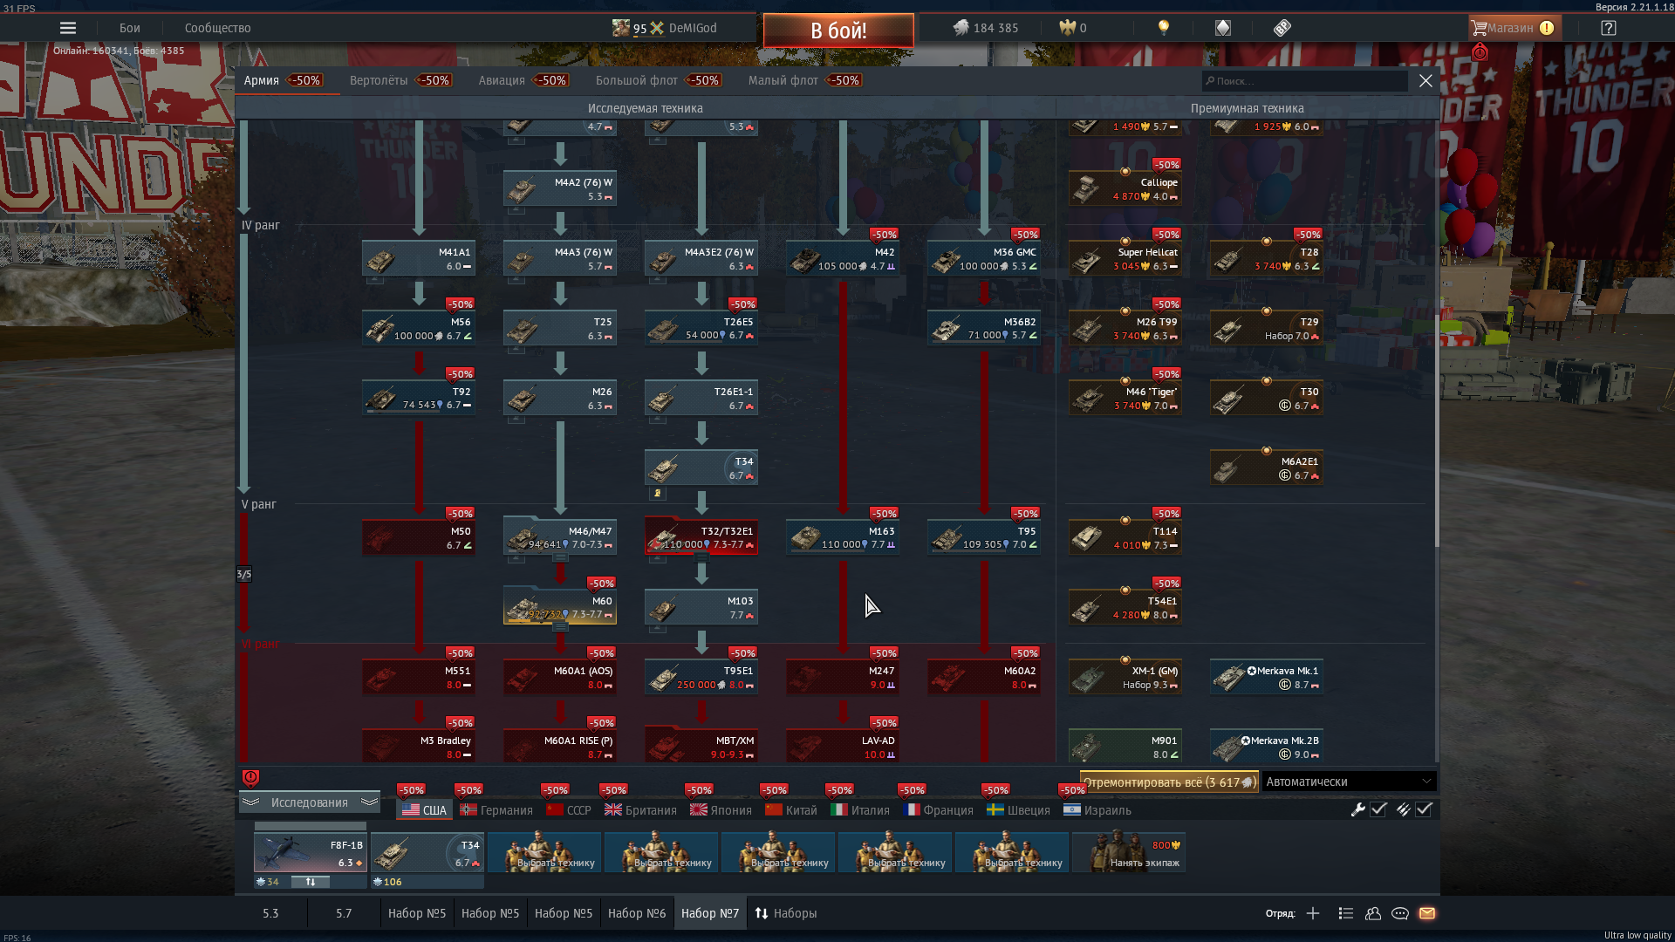Open the Наборы presets list
This screenshot has width=1675, height=942.
pos(786,913)
